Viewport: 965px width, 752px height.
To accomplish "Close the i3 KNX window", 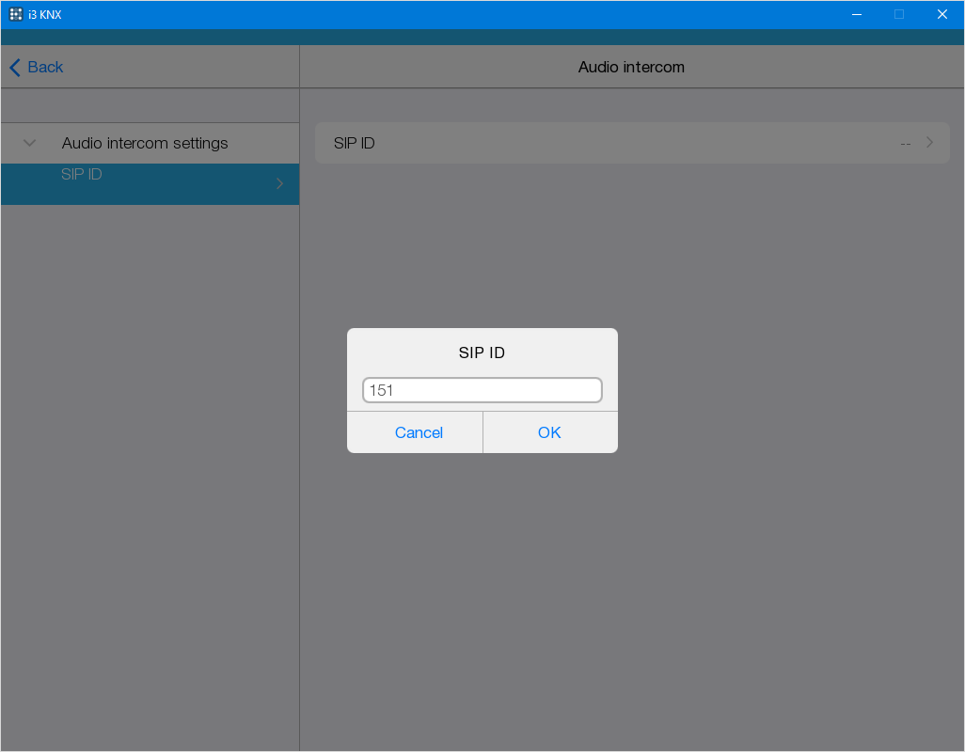I will pos(941,14).
